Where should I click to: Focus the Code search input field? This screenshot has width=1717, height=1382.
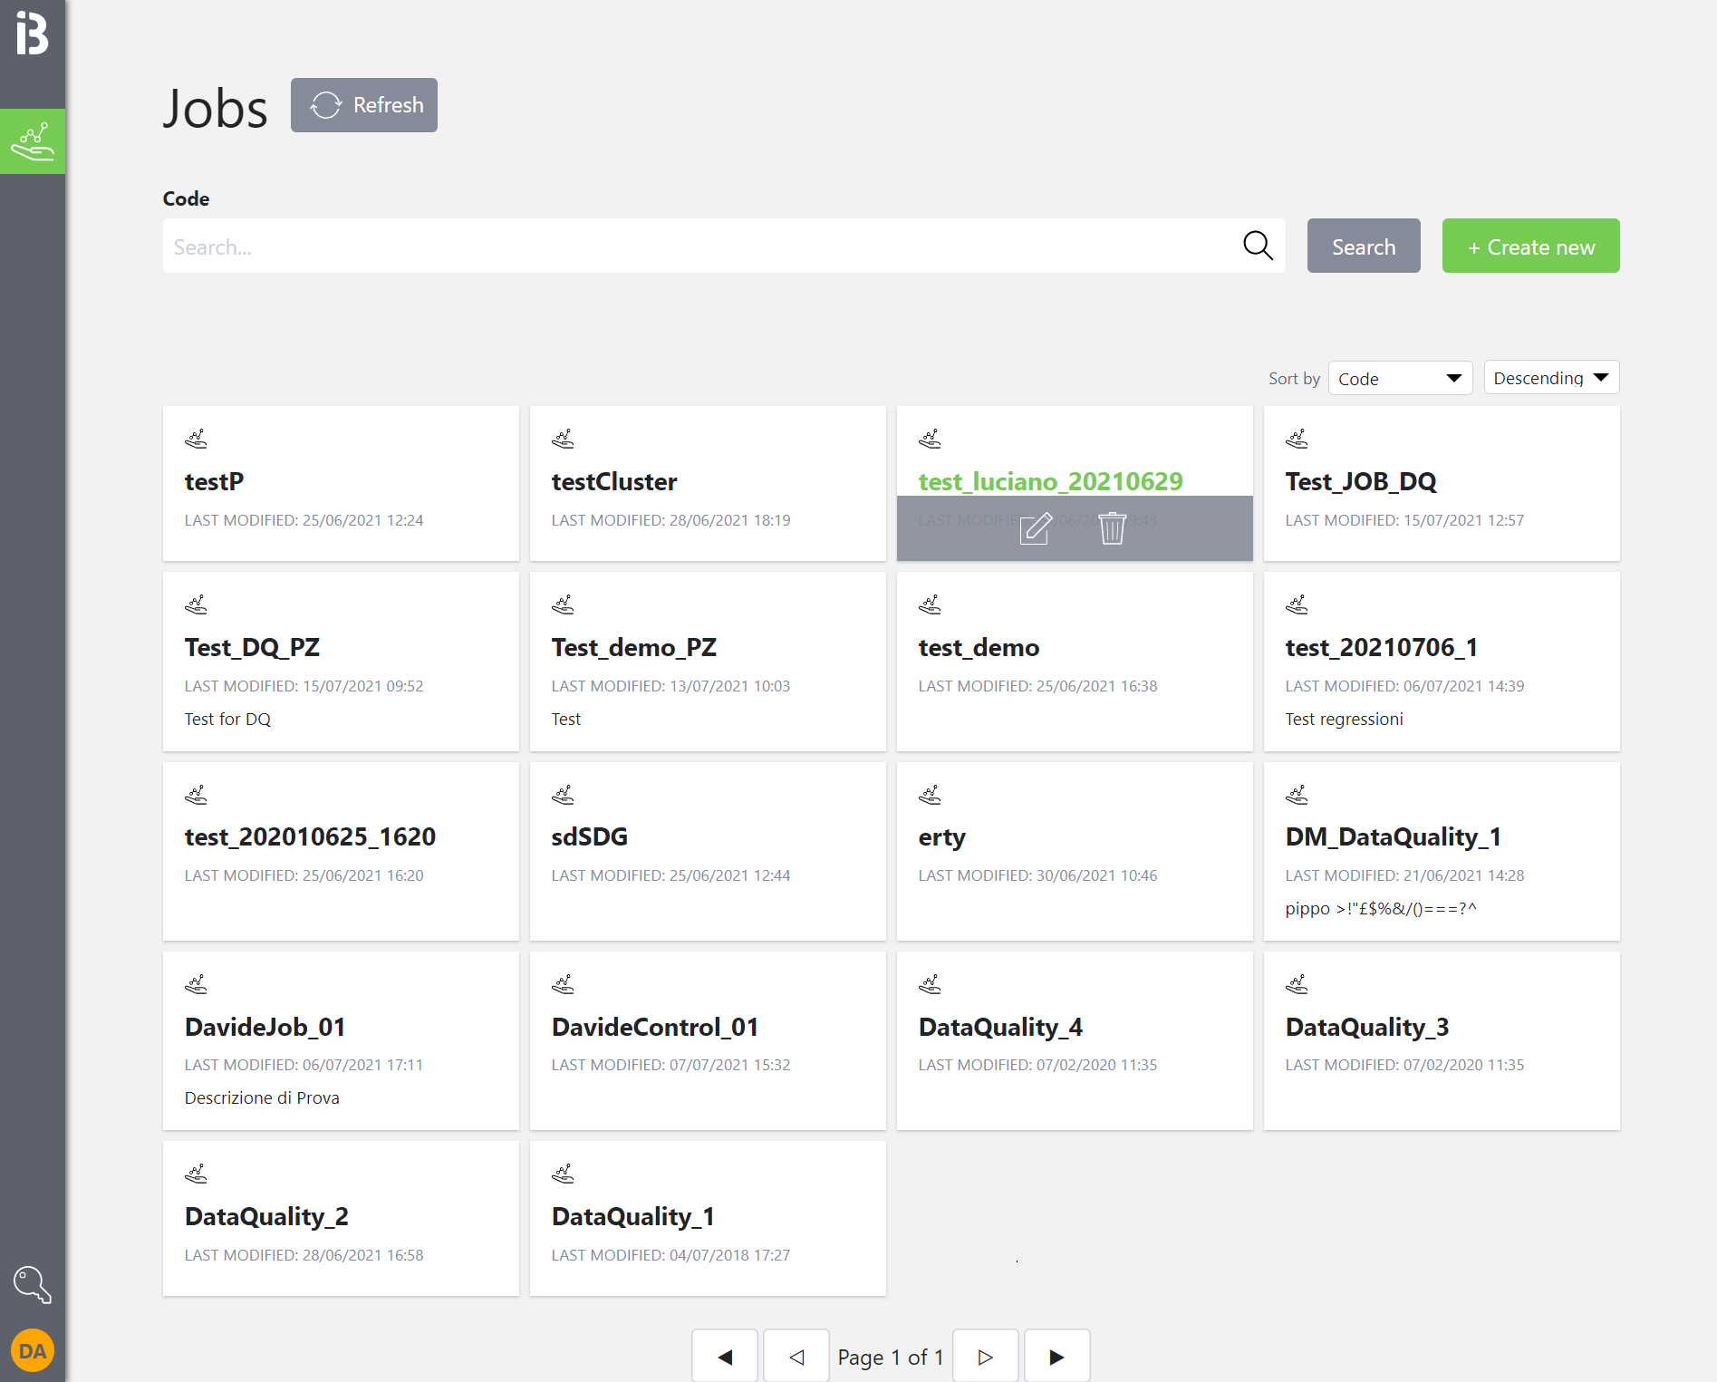point(698,246)
